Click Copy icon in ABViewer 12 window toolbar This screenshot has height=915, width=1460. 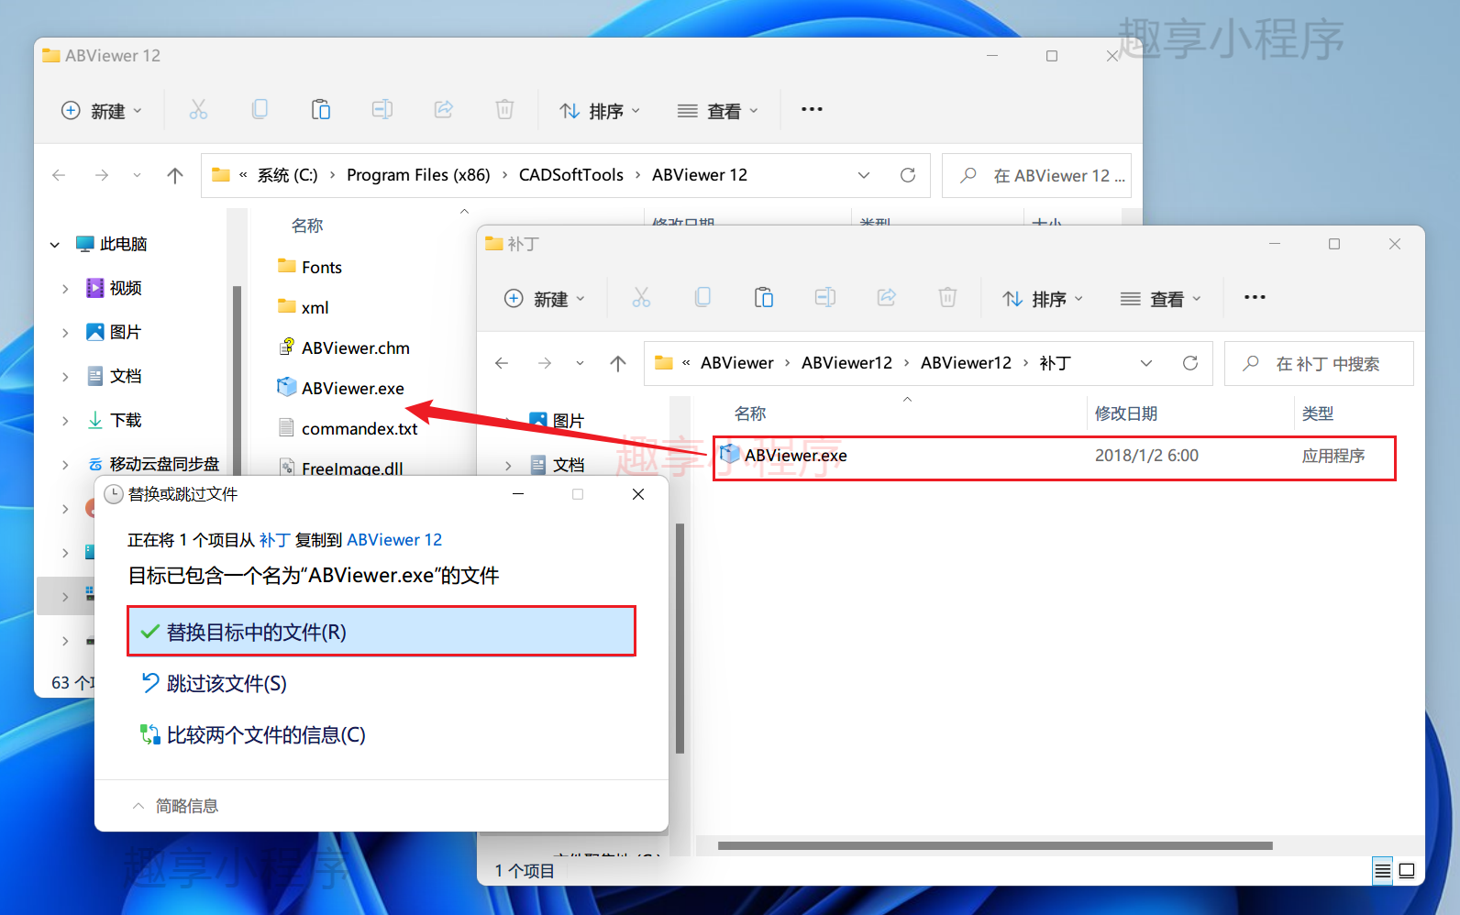tap(260, 110)
